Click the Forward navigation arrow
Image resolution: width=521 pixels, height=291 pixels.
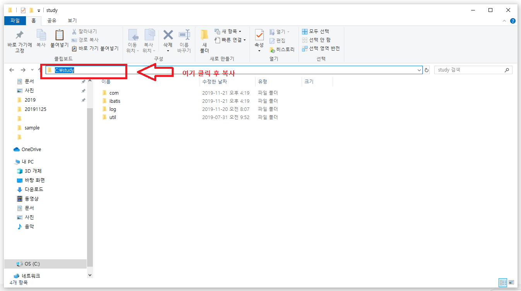[x=23, y=70]
